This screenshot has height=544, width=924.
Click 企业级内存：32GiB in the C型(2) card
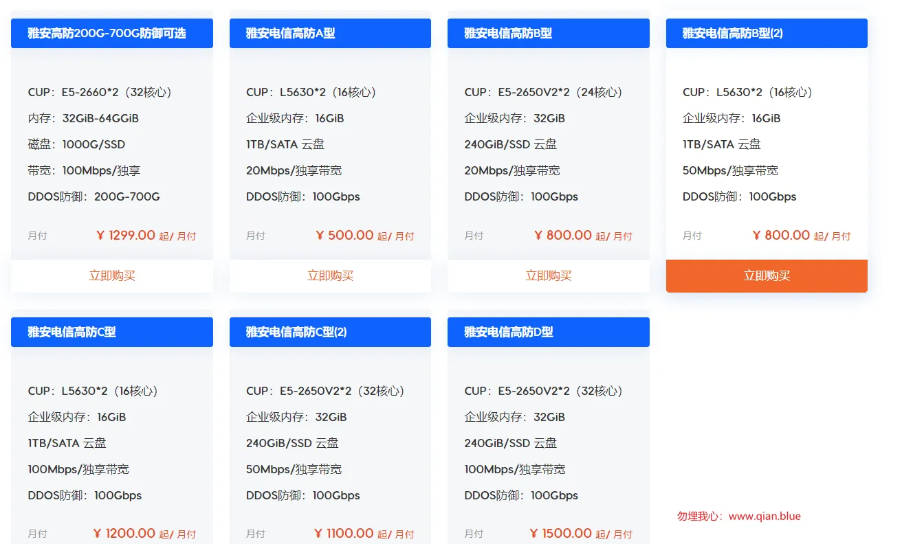coord(296,417)
